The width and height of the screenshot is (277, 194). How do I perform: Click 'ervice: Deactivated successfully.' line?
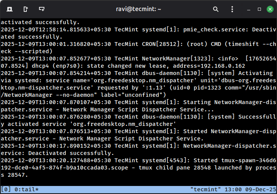[57, 153]
